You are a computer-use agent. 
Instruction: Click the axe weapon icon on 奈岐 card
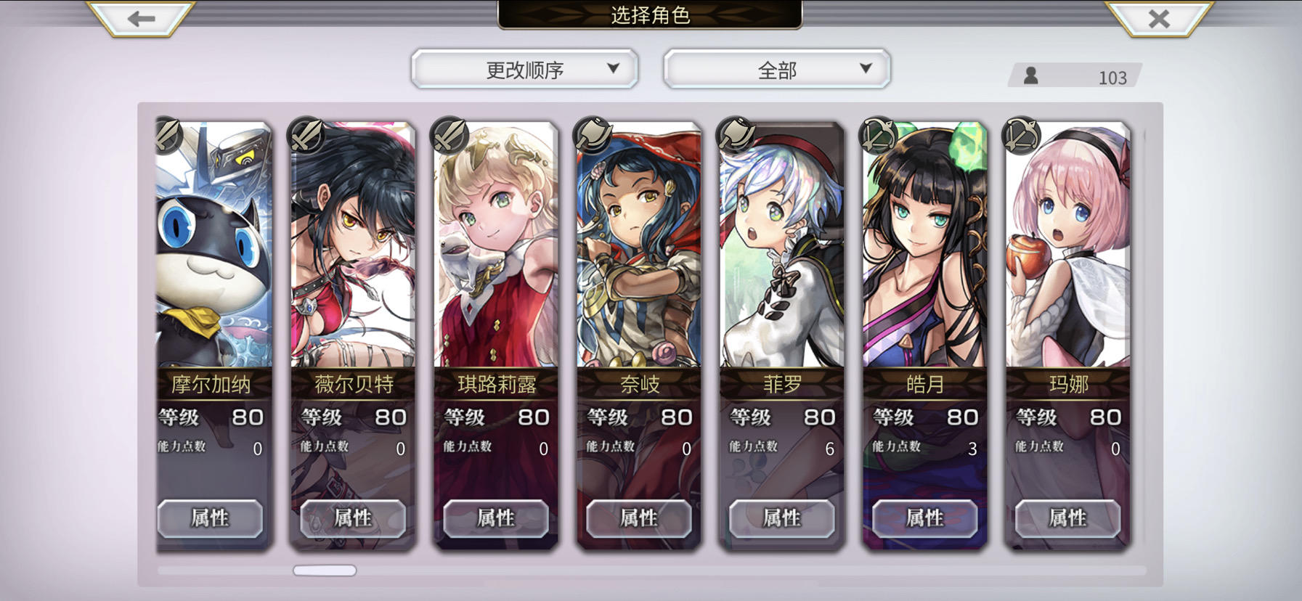tap(593, 136)
